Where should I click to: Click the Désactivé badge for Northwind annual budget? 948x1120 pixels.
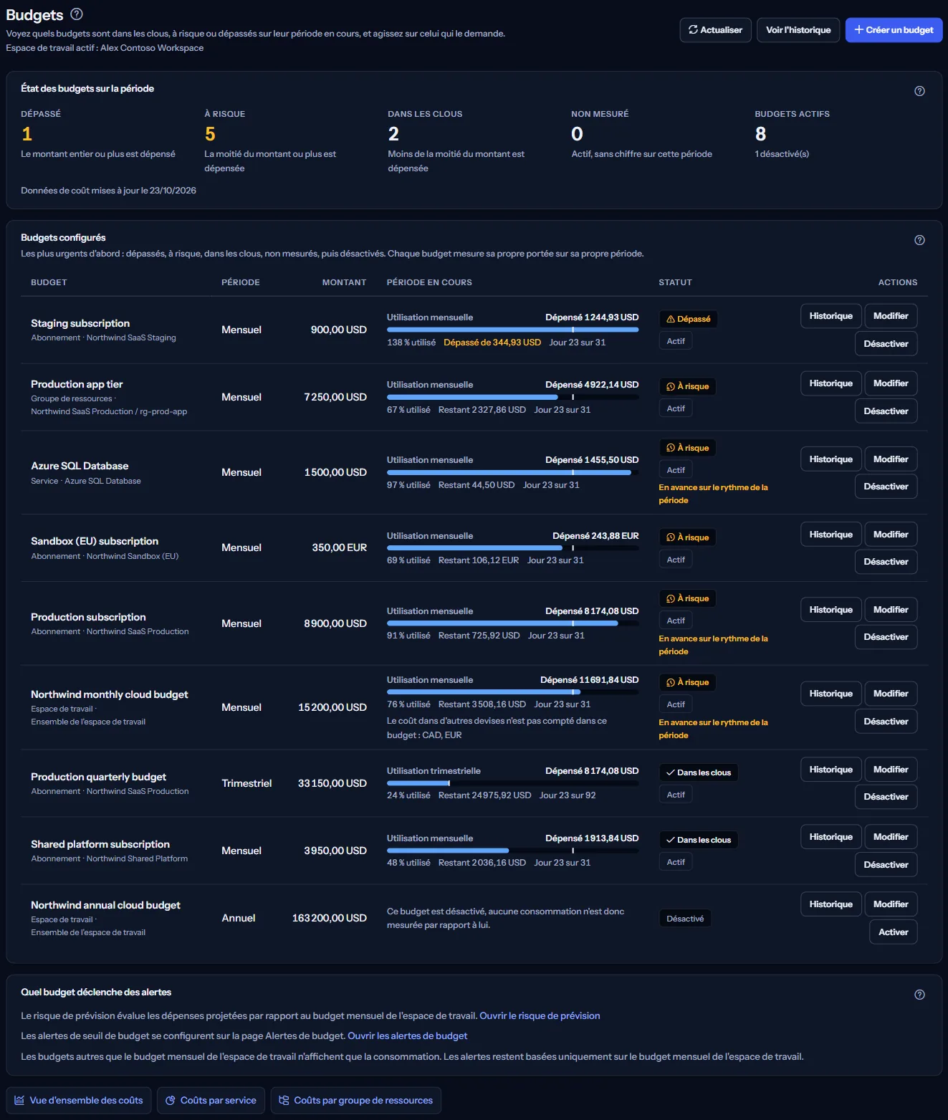point(685,919)
